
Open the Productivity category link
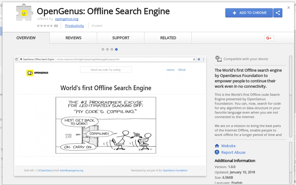click(x=74, y=26)
